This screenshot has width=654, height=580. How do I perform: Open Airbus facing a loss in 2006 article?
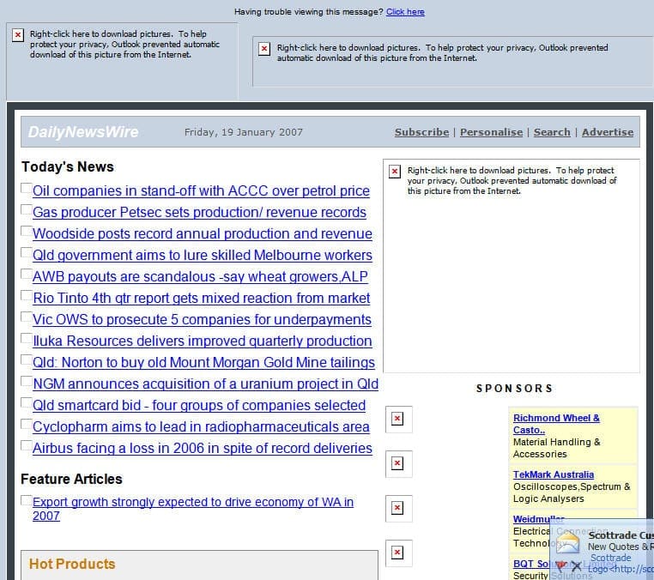click(x=203, y=449)
